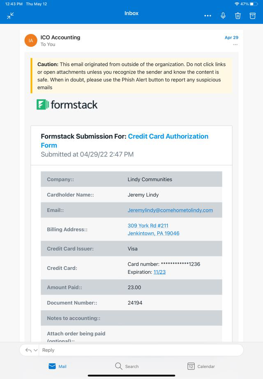Click the Jeremylindy@comehometolindy.com email link

coord(170,210)
